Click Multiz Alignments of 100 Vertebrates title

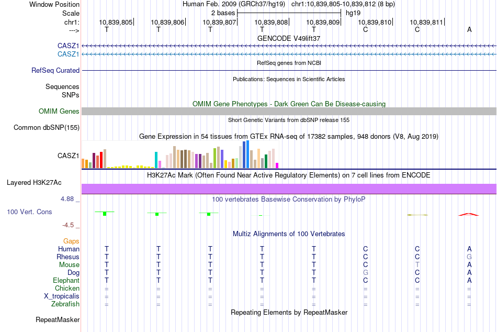tap(289, 234)
